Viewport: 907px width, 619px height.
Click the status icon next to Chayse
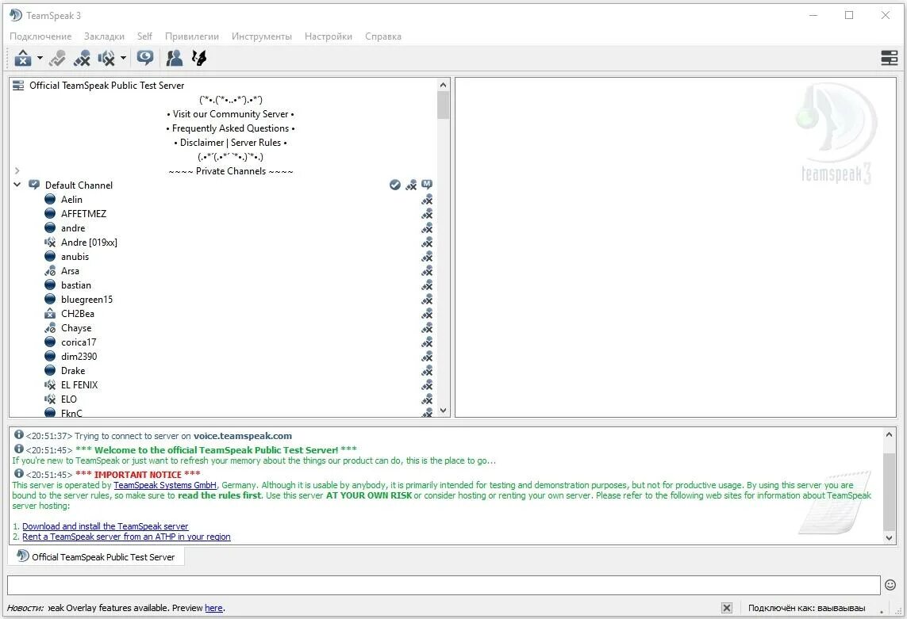50,327
